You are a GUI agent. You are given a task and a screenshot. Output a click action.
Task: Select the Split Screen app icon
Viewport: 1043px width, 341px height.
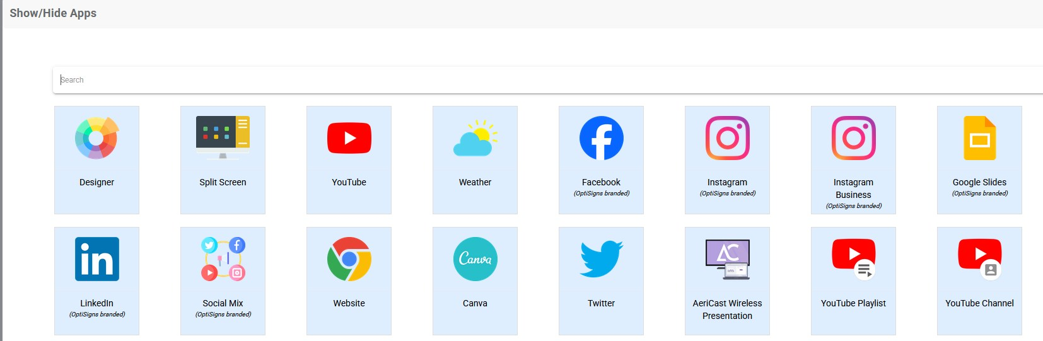(x=223, y=138)
